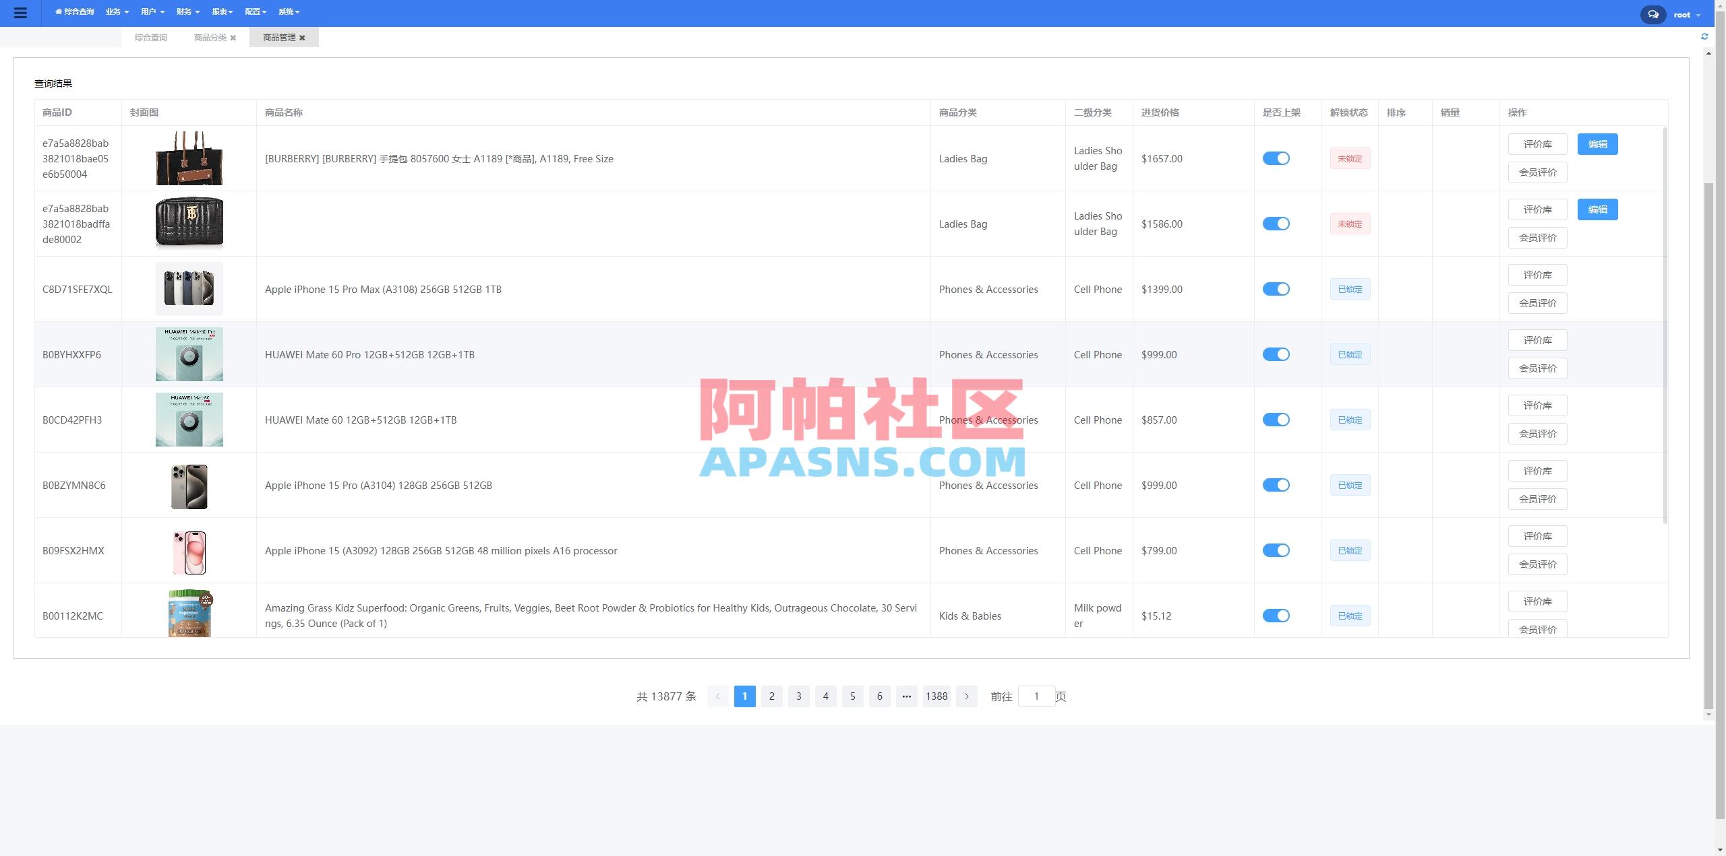
Task: Open the 财务 dropdown menu
Action: click(187, 11)
